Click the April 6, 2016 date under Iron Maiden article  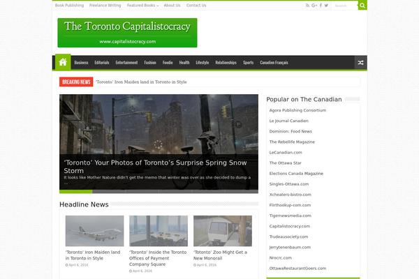coord(77,265)
